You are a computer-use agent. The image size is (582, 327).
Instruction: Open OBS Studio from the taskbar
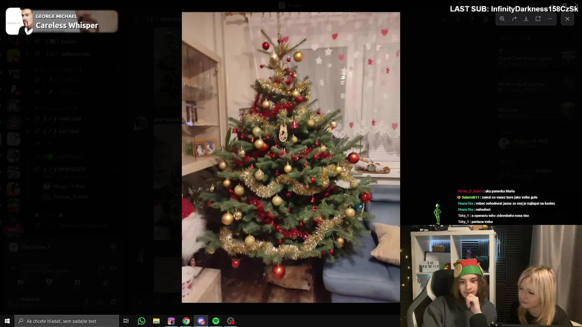tap(231, 321)
